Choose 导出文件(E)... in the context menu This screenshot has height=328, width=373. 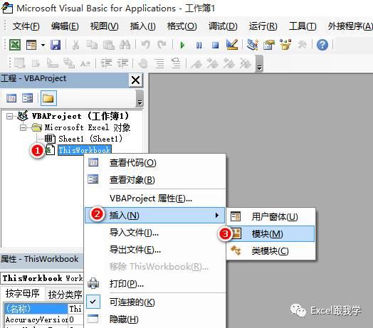(135, 250)
